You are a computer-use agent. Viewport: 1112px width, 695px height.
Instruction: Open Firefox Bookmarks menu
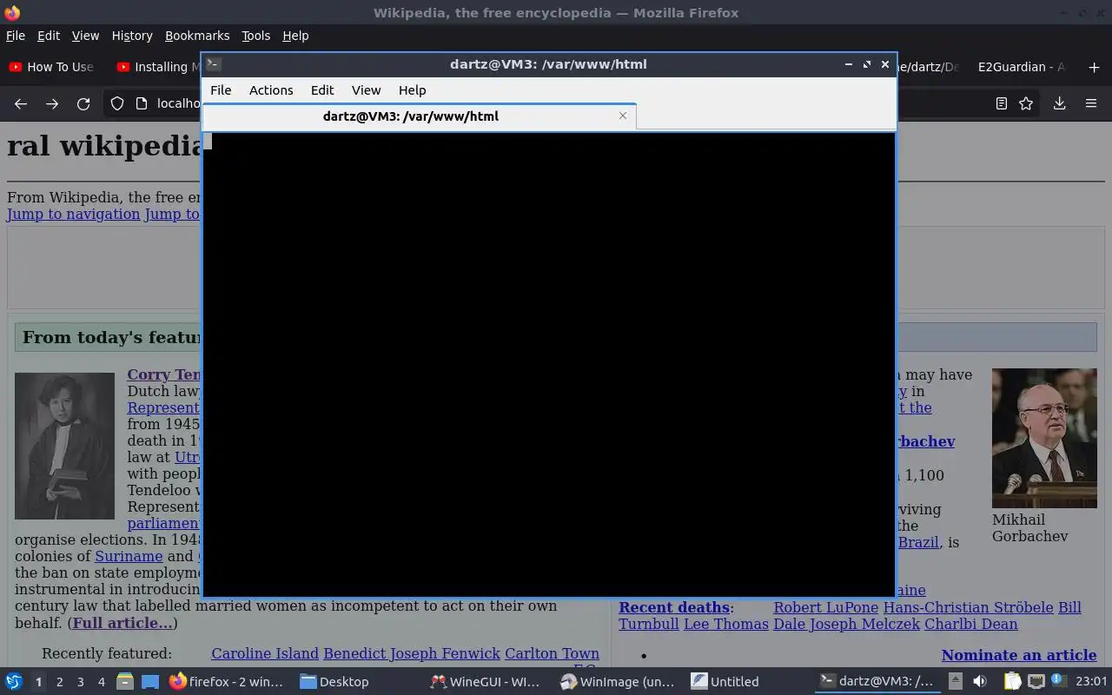tap(197, 36)
